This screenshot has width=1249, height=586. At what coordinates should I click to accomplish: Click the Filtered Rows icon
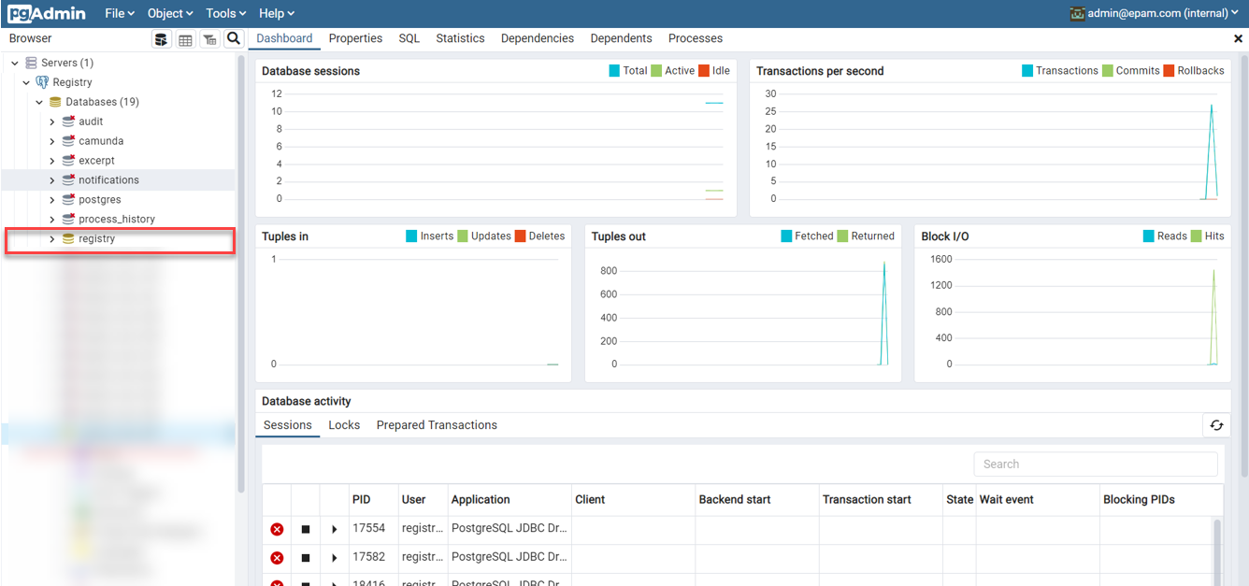coord(209,39)
